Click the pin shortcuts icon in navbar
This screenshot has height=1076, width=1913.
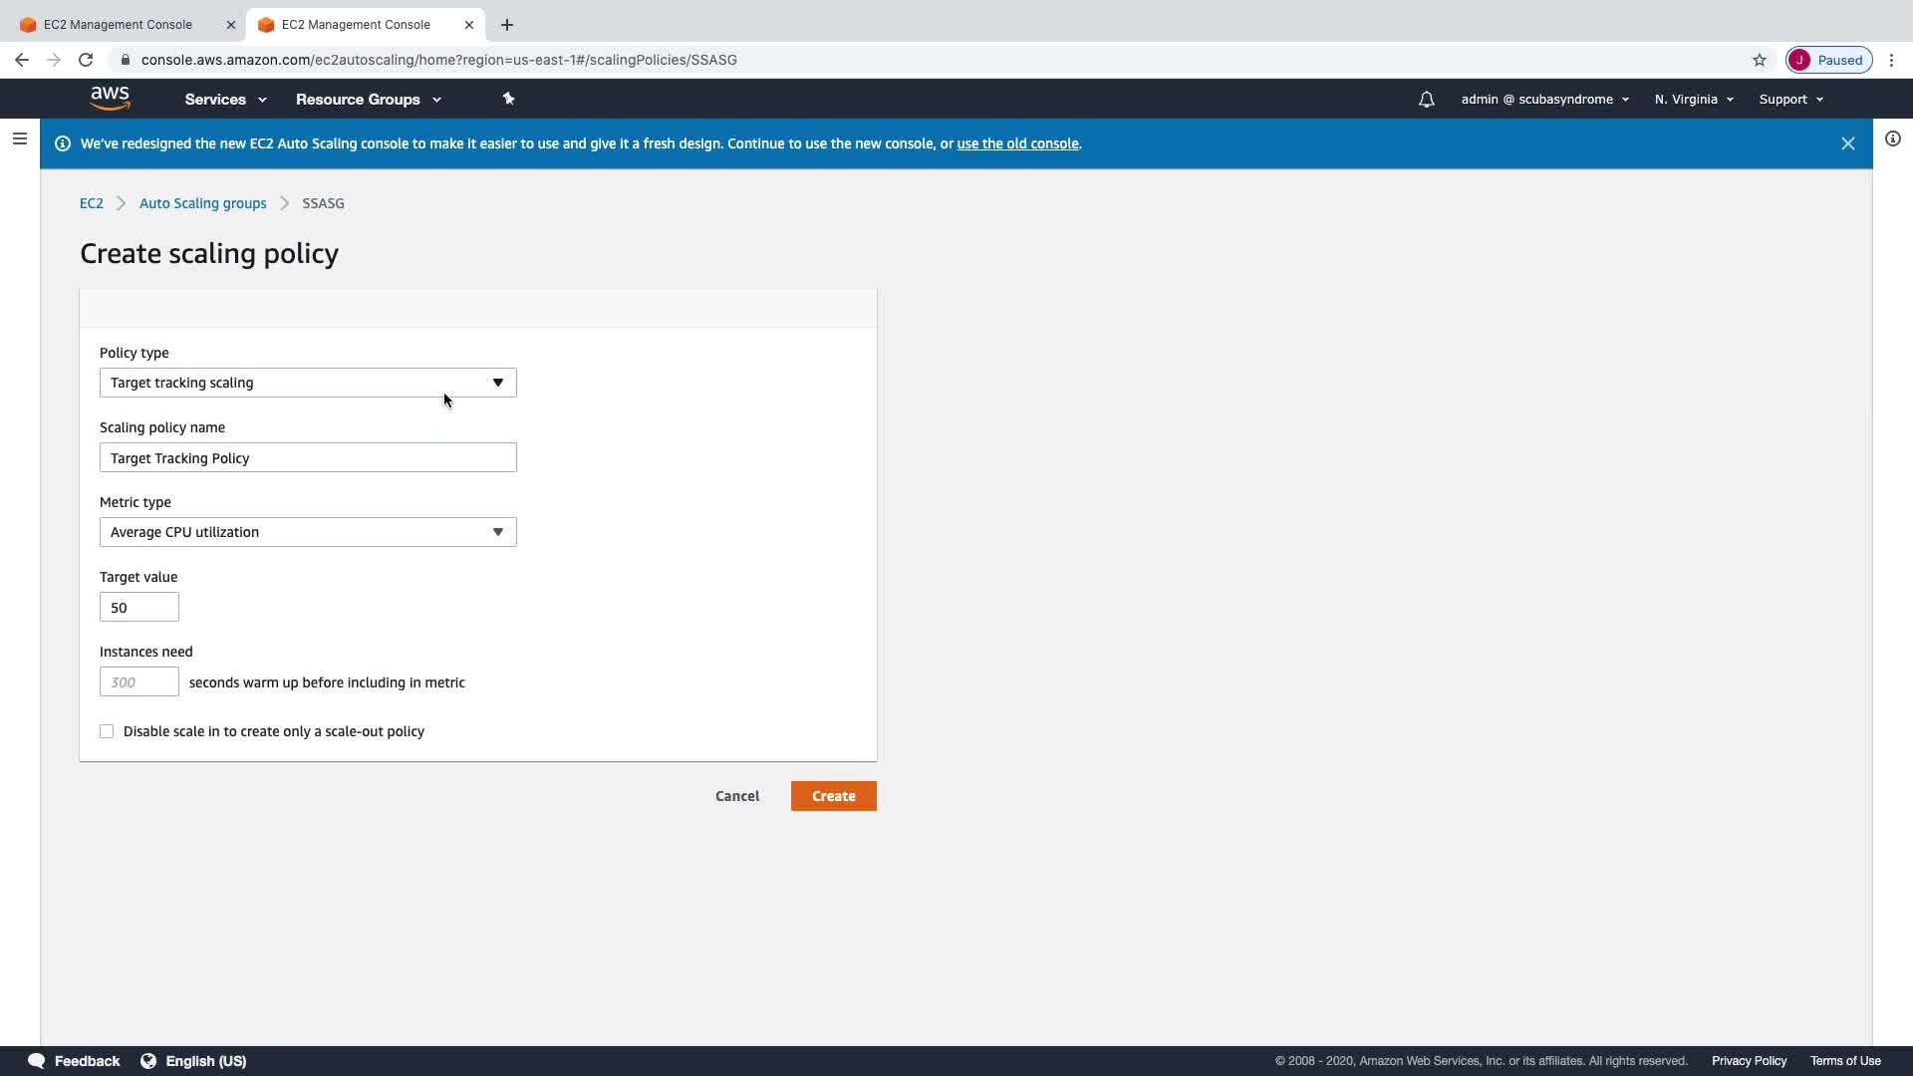pos(508,99)
